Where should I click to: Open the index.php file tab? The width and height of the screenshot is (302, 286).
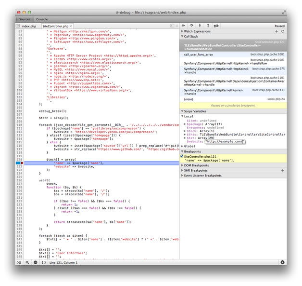click(x=28, y=26)
